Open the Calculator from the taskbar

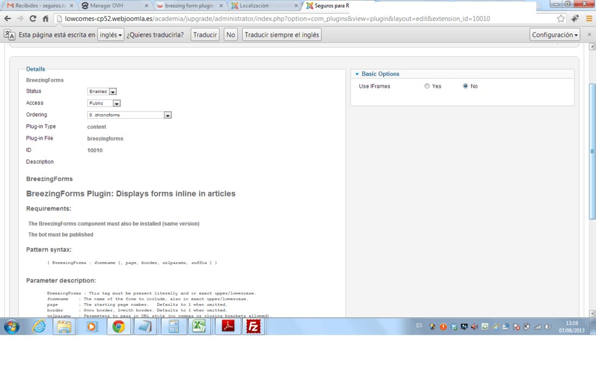[174, 326]
